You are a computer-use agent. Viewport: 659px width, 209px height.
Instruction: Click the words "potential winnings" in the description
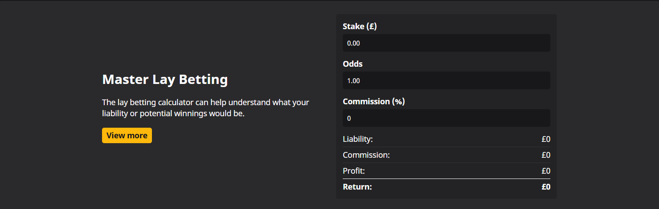pos(174,114)
